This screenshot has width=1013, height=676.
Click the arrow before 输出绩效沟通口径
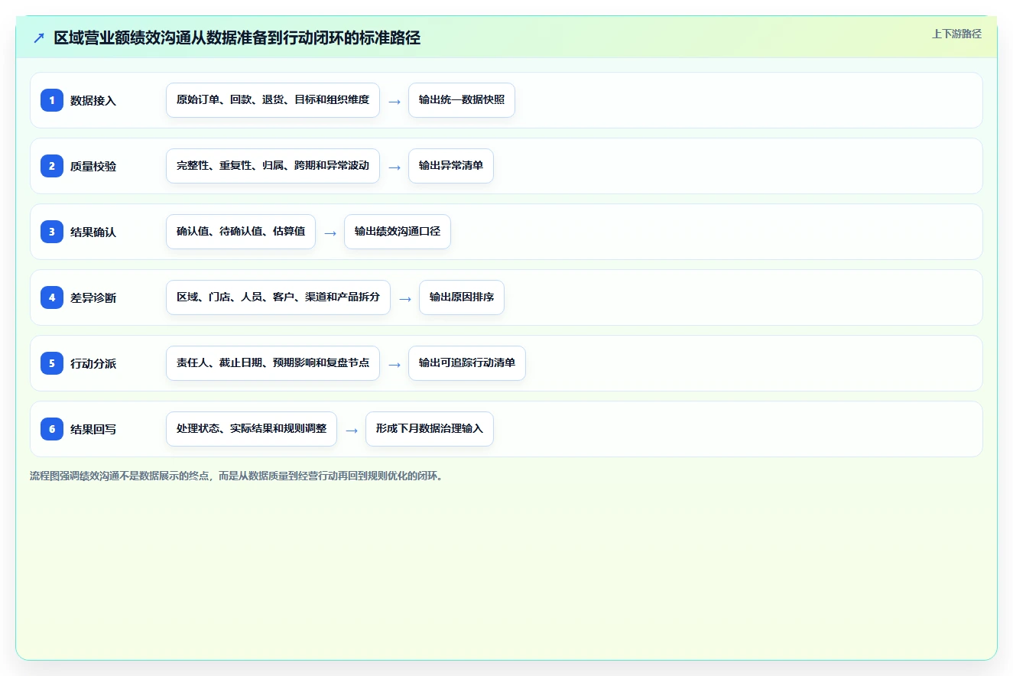330,232
